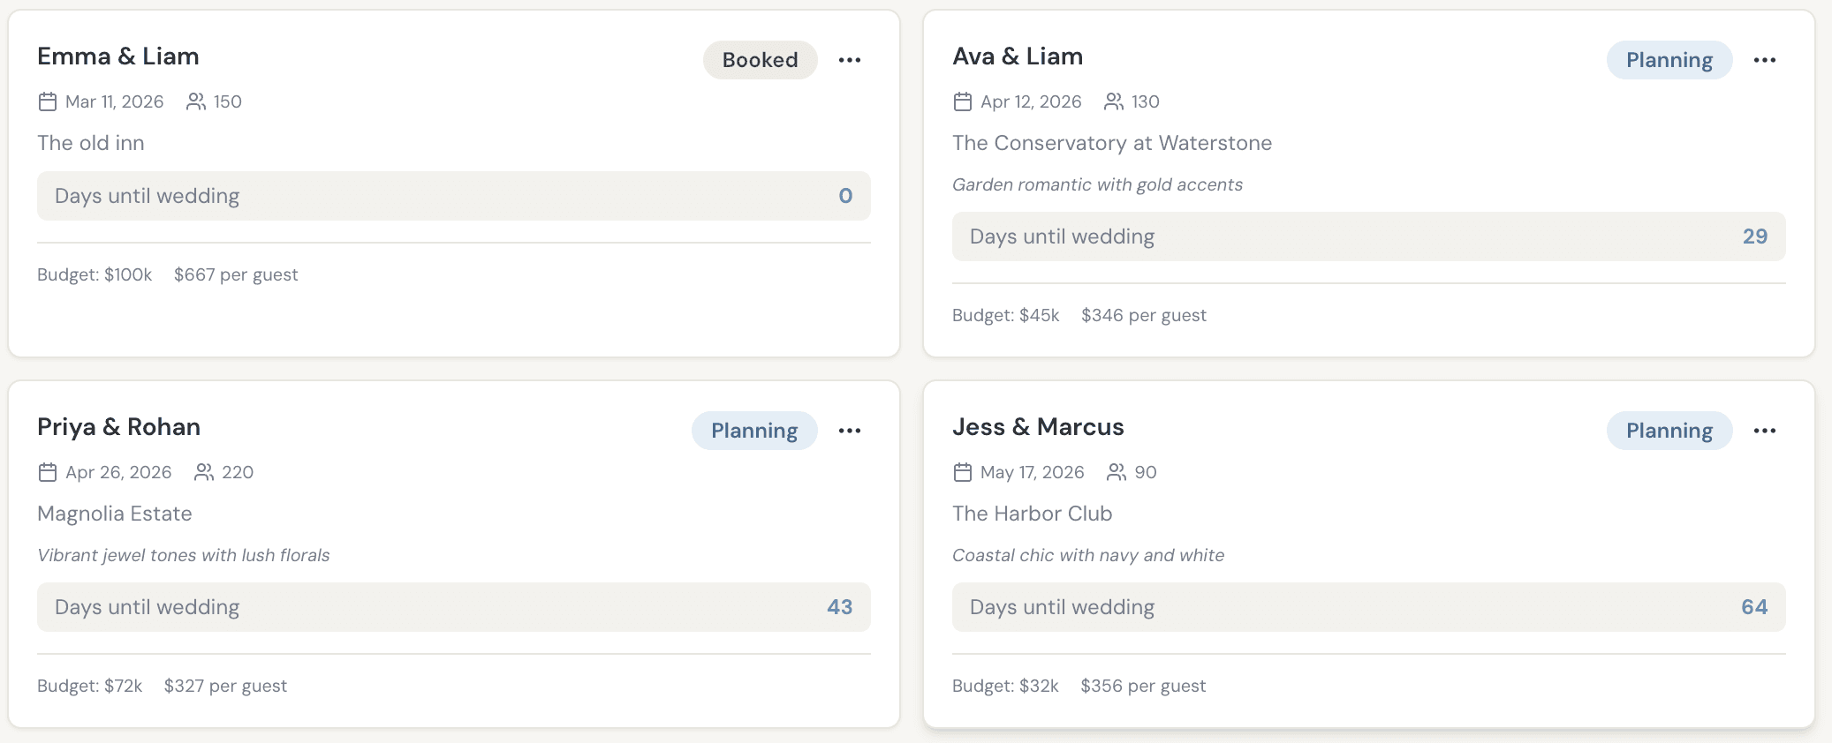This screenshot has height=743, width=1832.
Task: Click the guests icon next to 130
Action: pos(1114,101)
